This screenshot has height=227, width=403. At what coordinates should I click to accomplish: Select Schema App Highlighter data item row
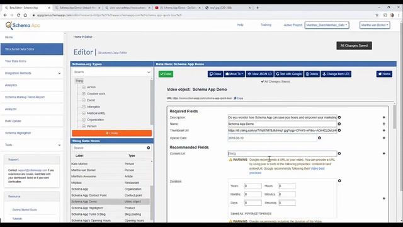click(x=111, y=207)
